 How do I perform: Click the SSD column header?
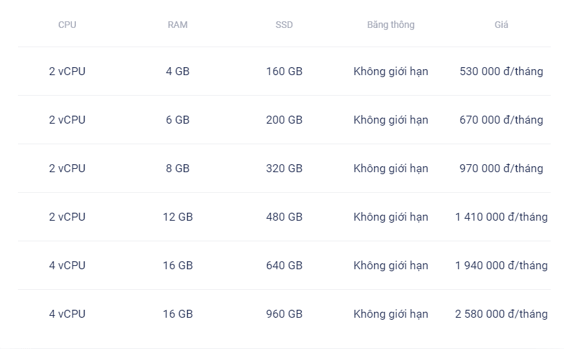pos(284,25)
